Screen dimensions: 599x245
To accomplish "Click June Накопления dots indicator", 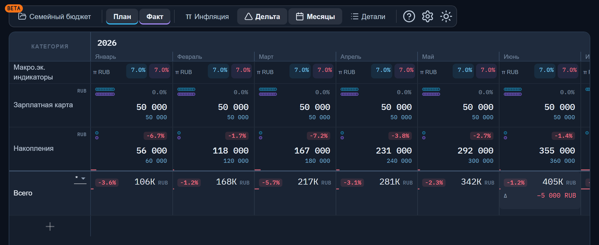I will tap(505, 135).
